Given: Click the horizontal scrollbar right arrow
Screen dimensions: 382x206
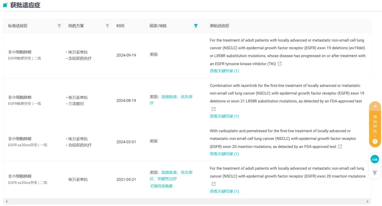Looking at the screenshot, I should 367,201.
